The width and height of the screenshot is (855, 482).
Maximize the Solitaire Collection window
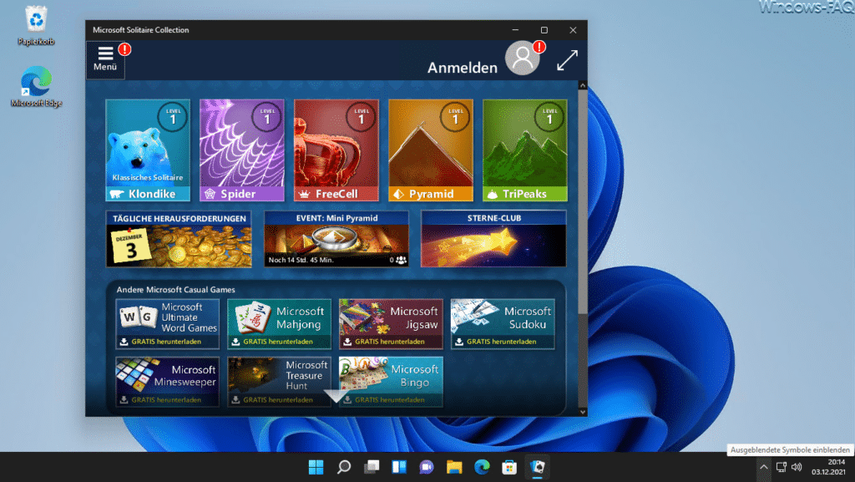pos(544,30)
